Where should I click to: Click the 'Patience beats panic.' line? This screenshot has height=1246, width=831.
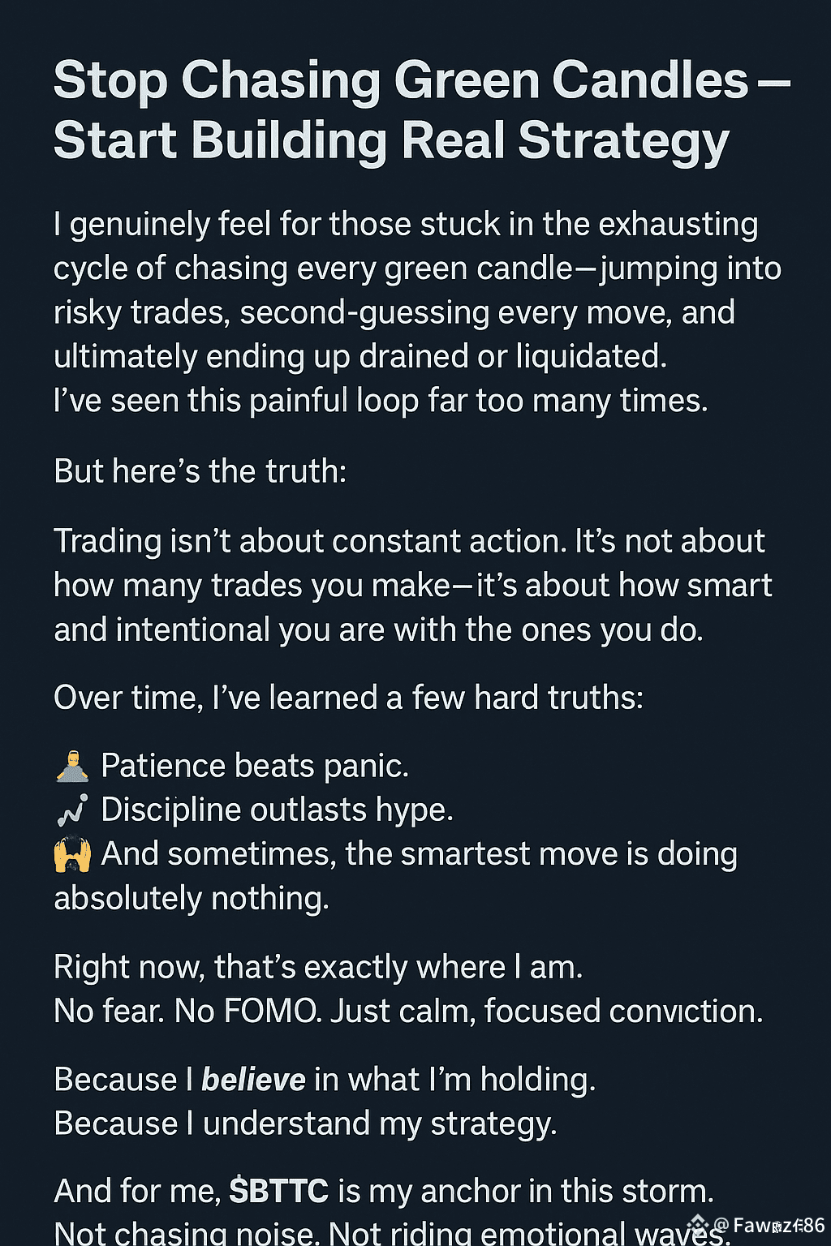click(x=254, y=767)
